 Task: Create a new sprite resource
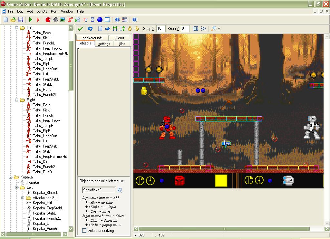click(48, 20)
